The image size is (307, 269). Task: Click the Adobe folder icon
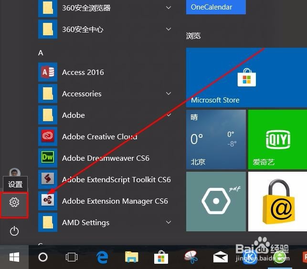coord(48,115)
